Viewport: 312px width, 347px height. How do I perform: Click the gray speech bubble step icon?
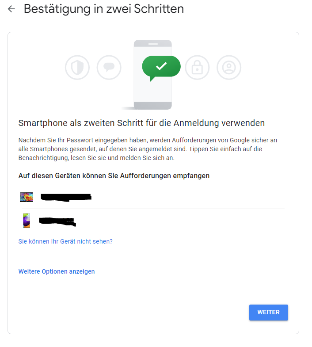click(x=109, y=68)
